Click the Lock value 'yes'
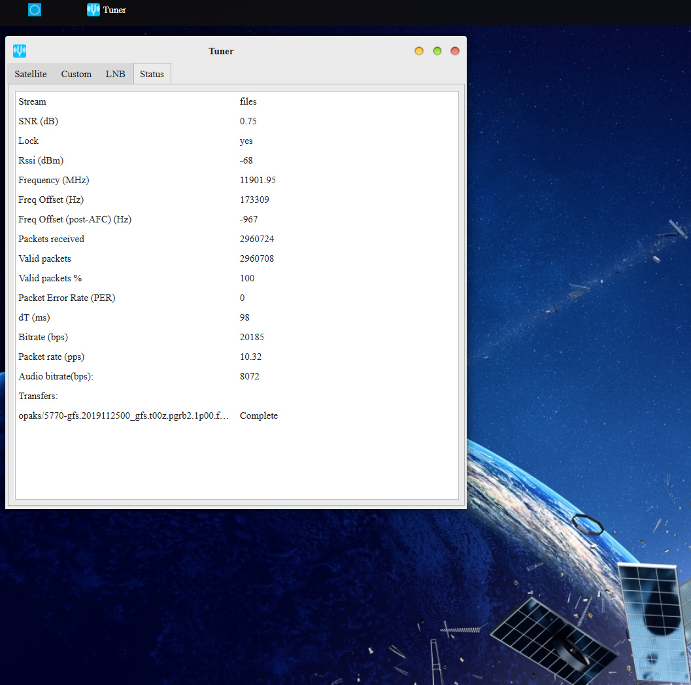Screen dimensions: 691x685 pos(246,141)
